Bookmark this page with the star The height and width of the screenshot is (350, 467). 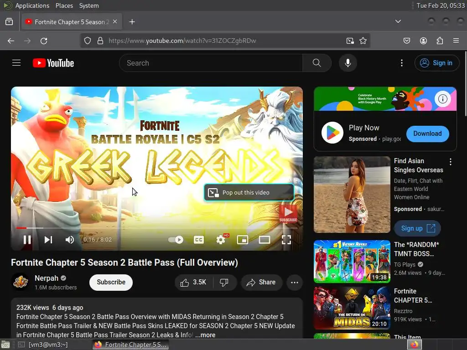[x=363, y=41]
